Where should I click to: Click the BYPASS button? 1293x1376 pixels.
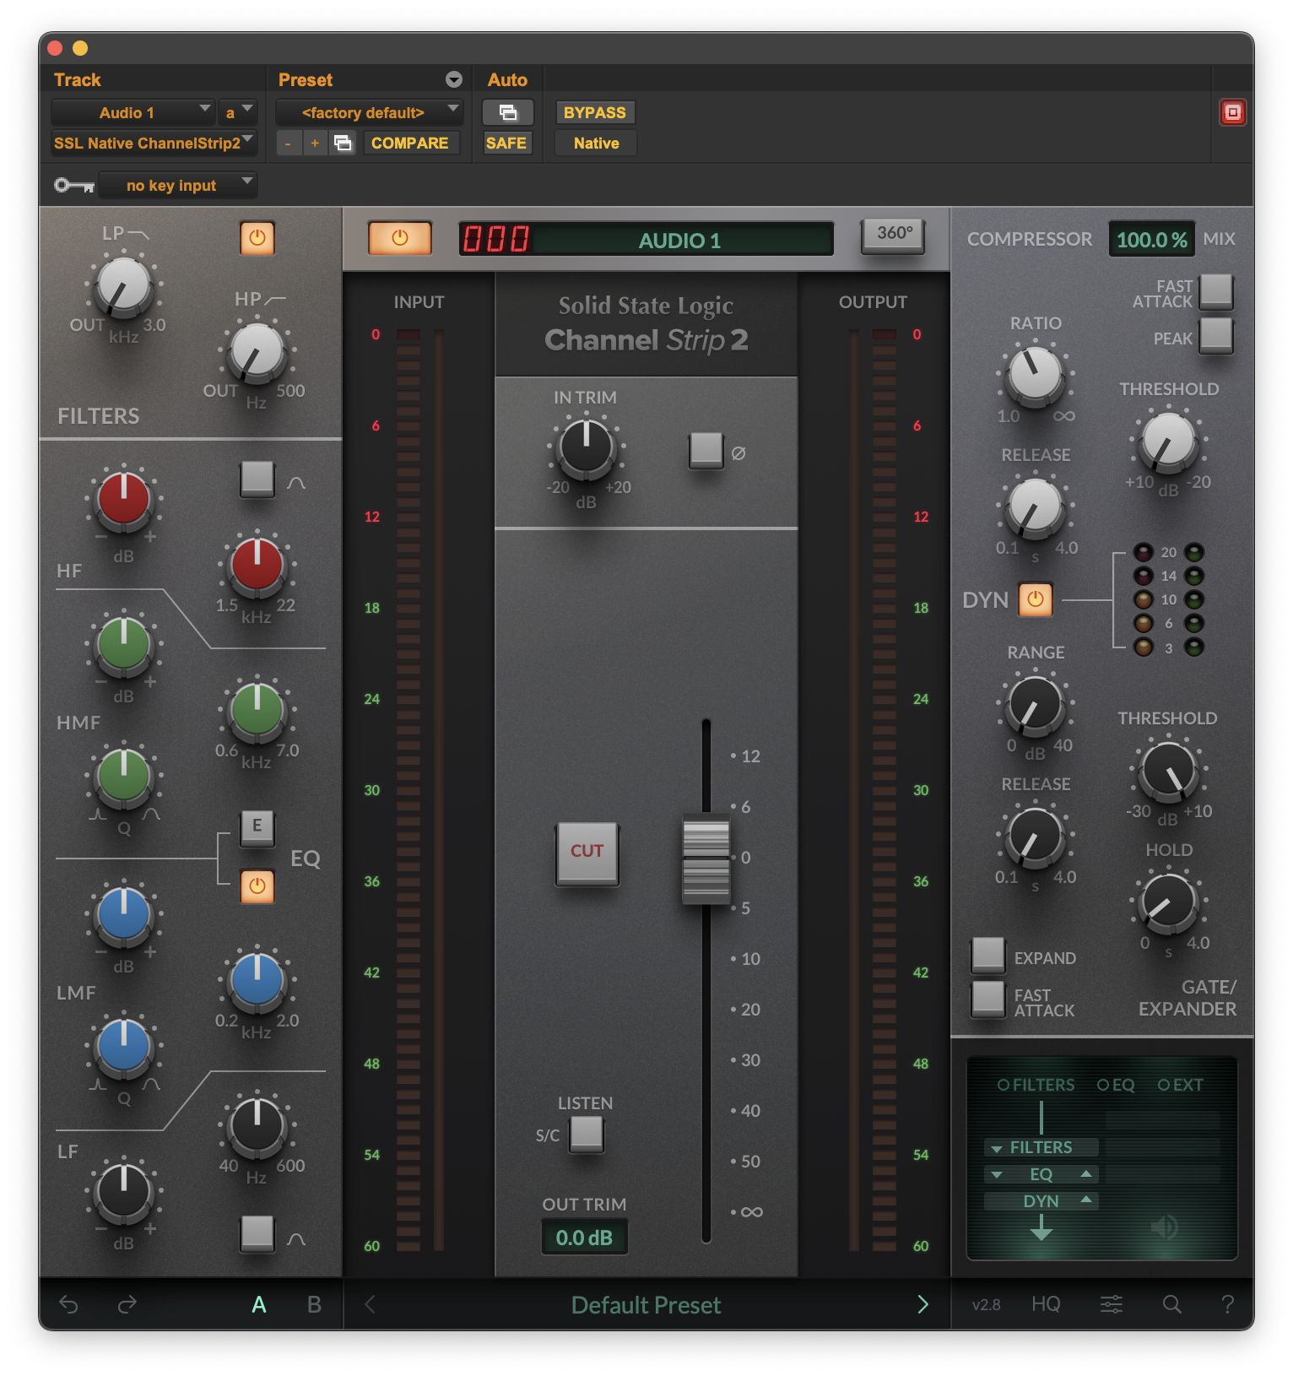(x=595, y=112)
